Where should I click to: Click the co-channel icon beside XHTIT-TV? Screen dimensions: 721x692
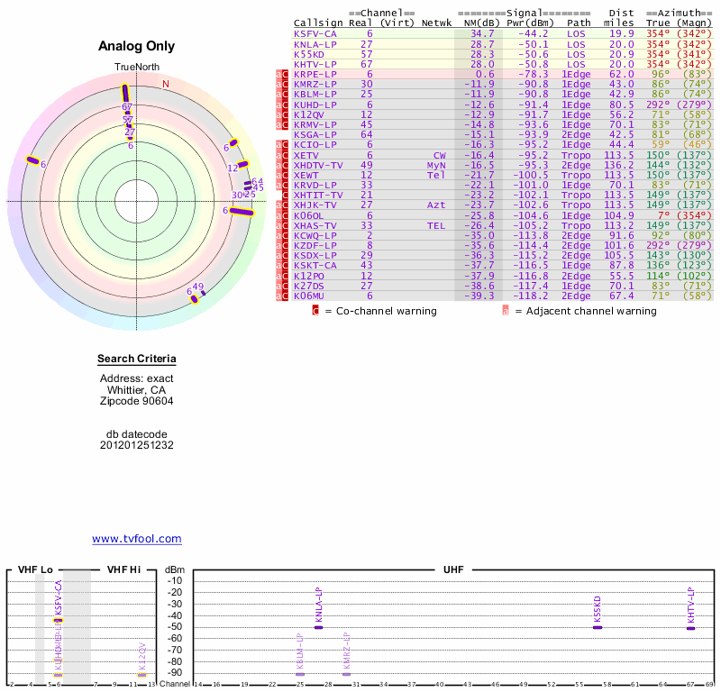tap(287, 195)
